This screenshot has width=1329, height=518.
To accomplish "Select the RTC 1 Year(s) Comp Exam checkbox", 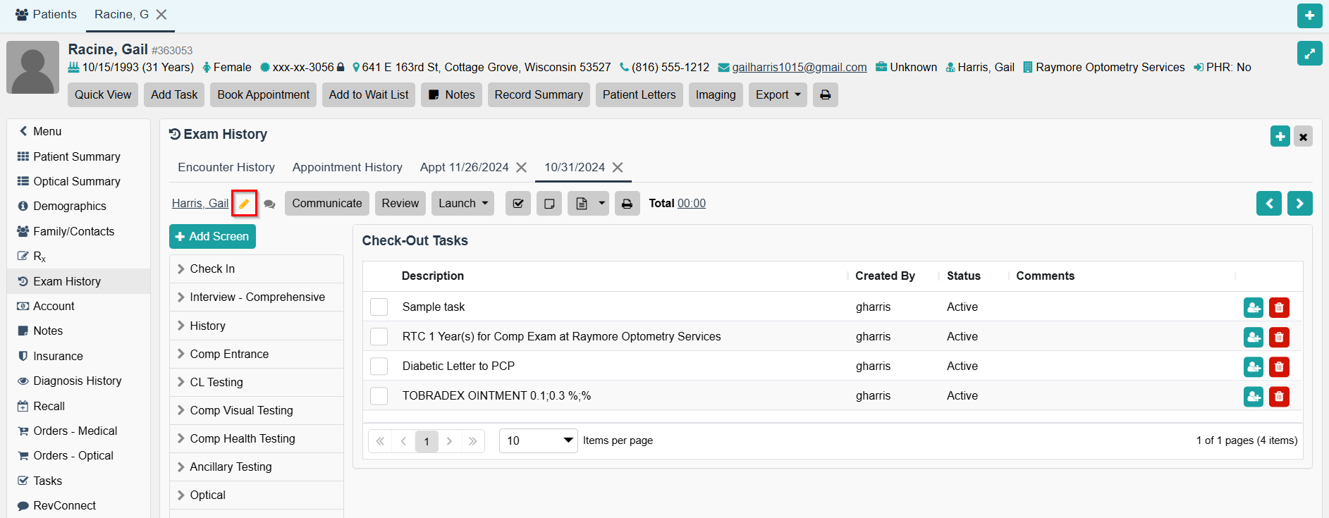I will click(379, 337).
